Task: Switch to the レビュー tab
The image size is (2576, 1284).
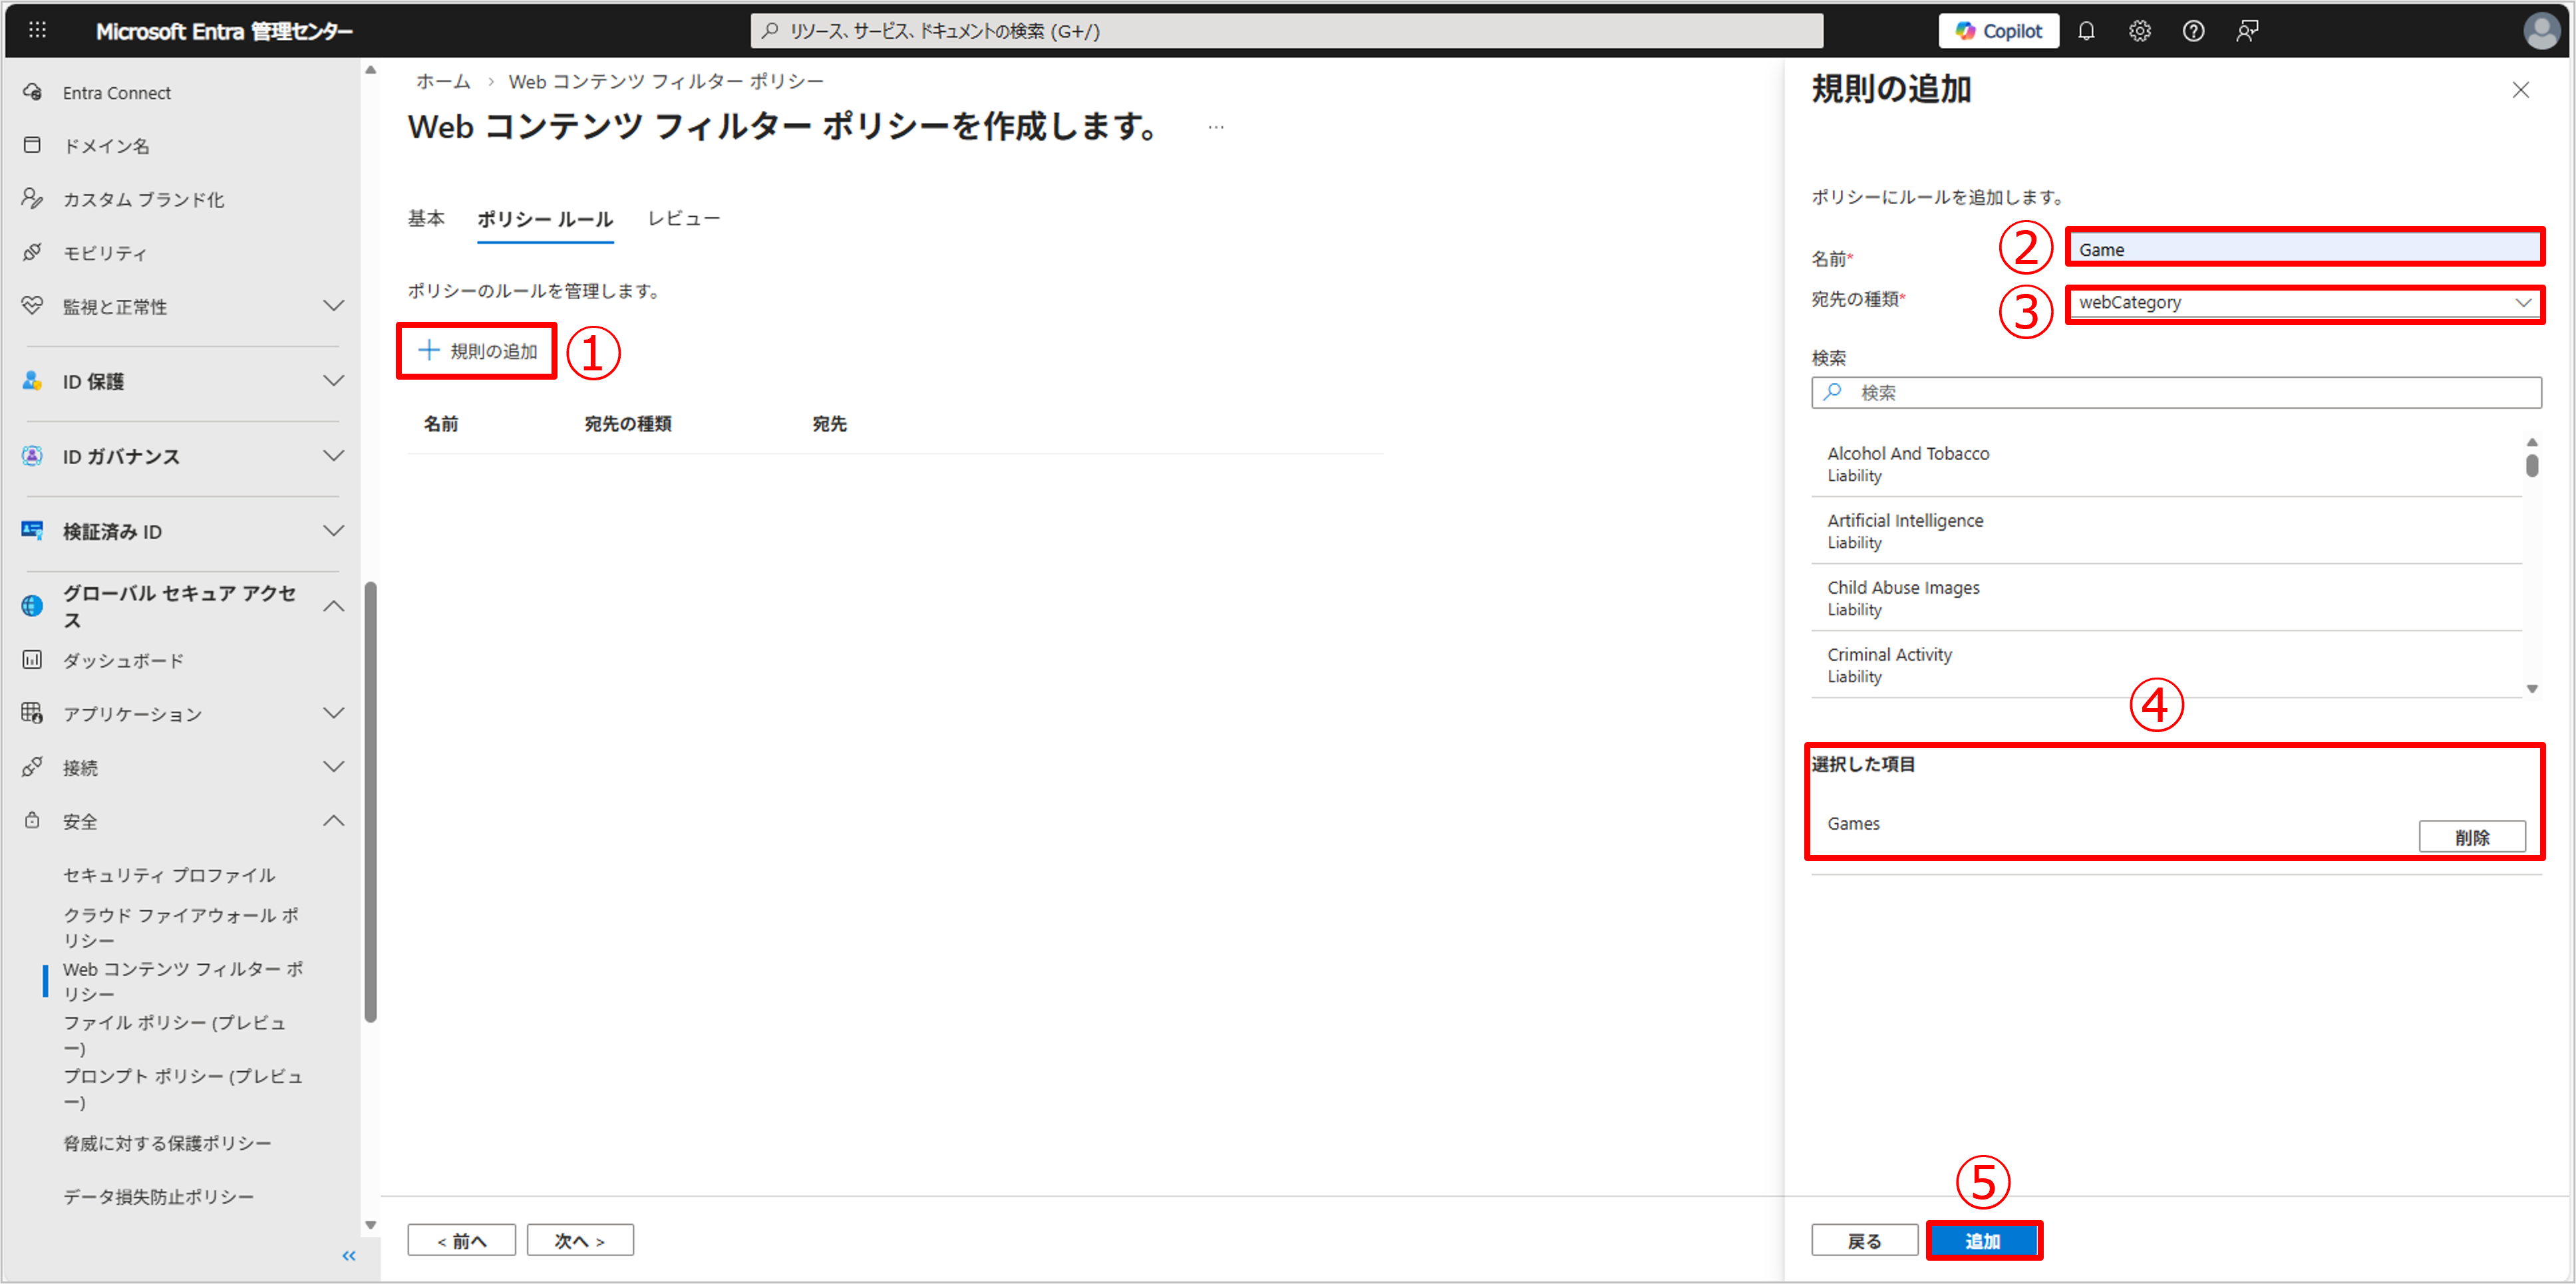Action: coord(683,219)
